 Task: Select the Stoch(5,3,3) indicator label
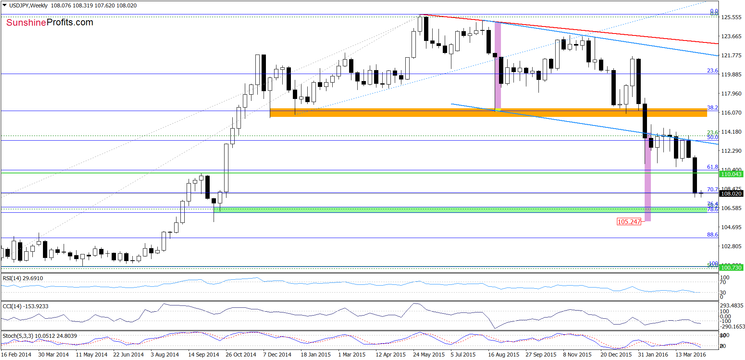tap(40, 336)
